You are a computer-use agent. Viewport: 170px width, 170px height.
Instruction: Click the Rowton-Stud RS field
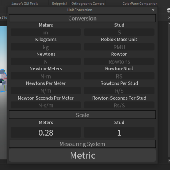point(119,76)
